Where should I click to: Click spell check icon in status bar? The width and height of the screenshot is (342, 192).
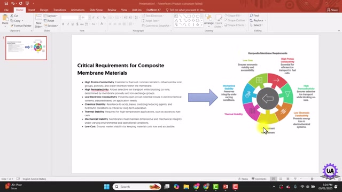point(18,179)
